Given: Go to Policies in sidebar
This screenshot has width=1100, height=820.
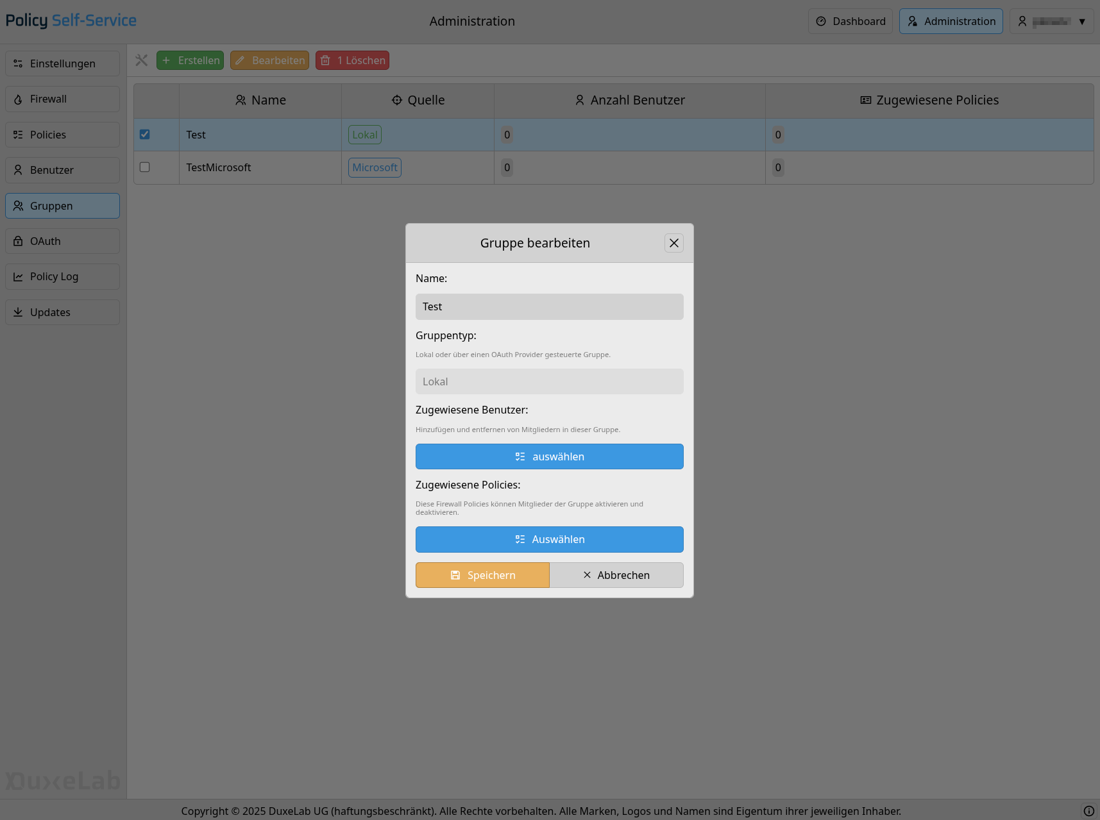Looking at the screenshot, I should 62,135.
